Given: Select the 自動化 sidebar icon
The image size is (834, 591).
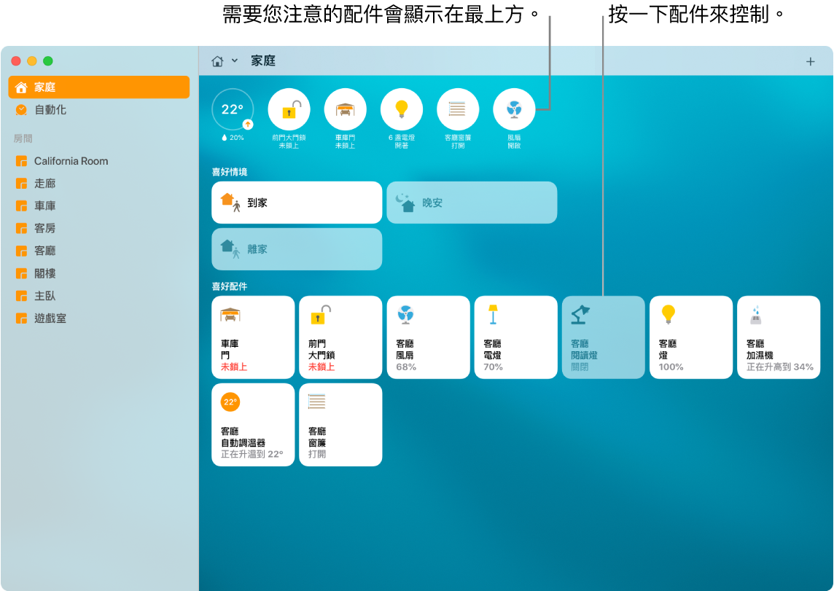Looking at the screenshot, I should [21, 110].
